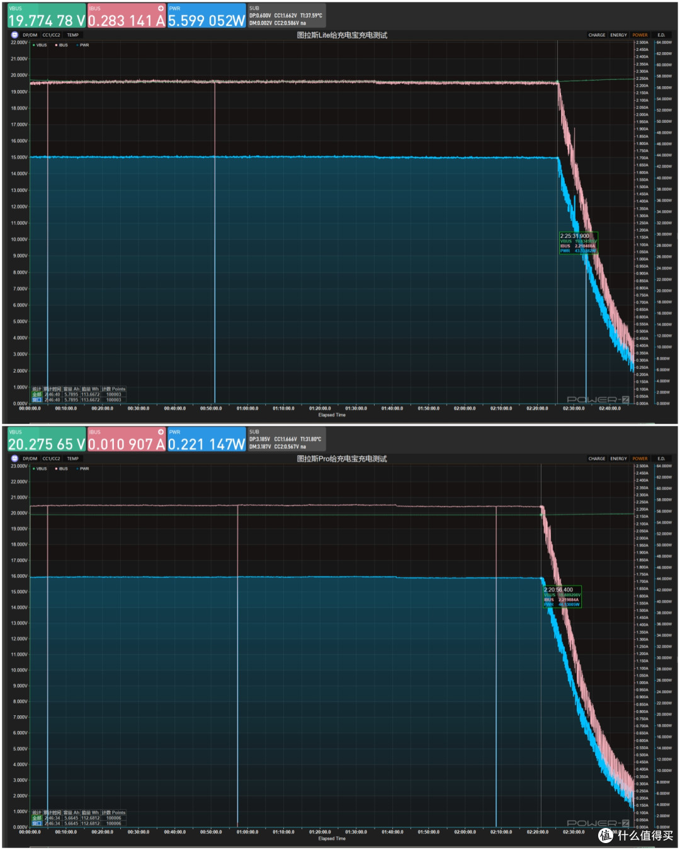
Task: Click the cursor tooltip reading 2:25:31.900 in the top chart
Action: 578,243
